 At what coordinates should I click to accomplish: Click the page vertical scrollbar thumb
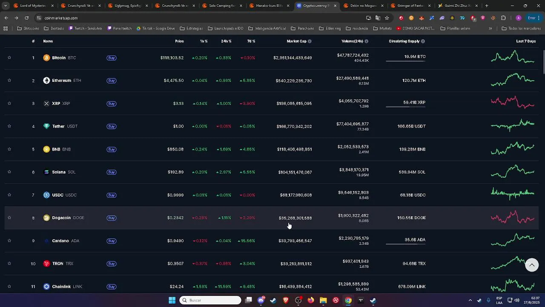pyautogui.click(x=543, y=61)
